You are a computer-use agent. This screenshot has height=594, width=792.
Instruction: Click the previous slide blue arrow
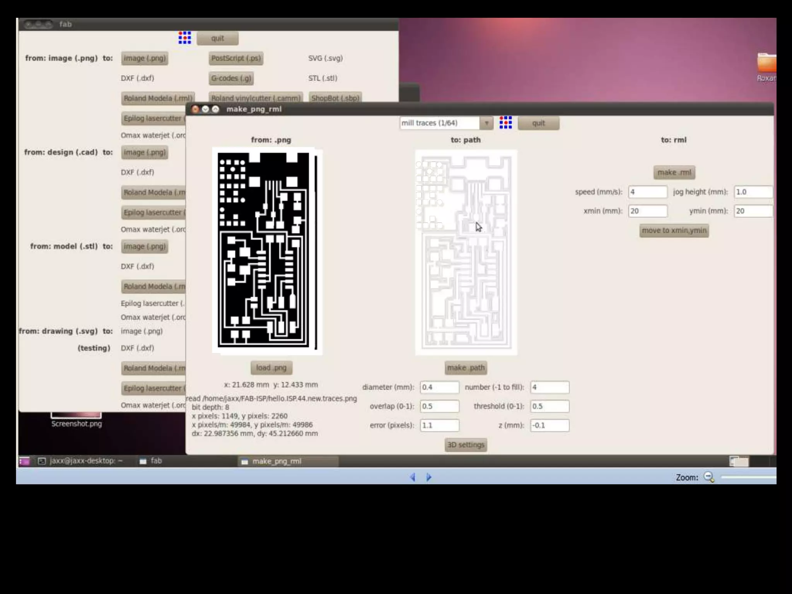tap(413, 477)
